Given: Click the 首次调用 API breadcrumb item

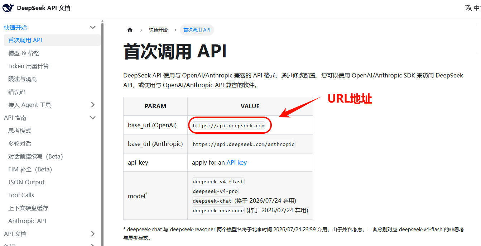Looking at the screenshot, I should pyautogui.click(x=197, y=30).
